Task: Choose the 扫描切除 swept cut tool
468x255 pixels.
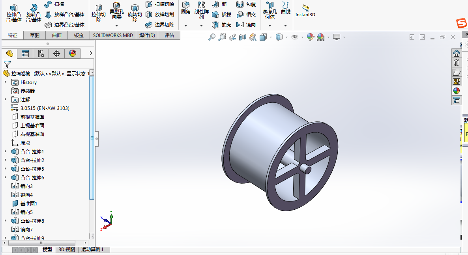Action: pyautogui.click(x=160, y=4)
